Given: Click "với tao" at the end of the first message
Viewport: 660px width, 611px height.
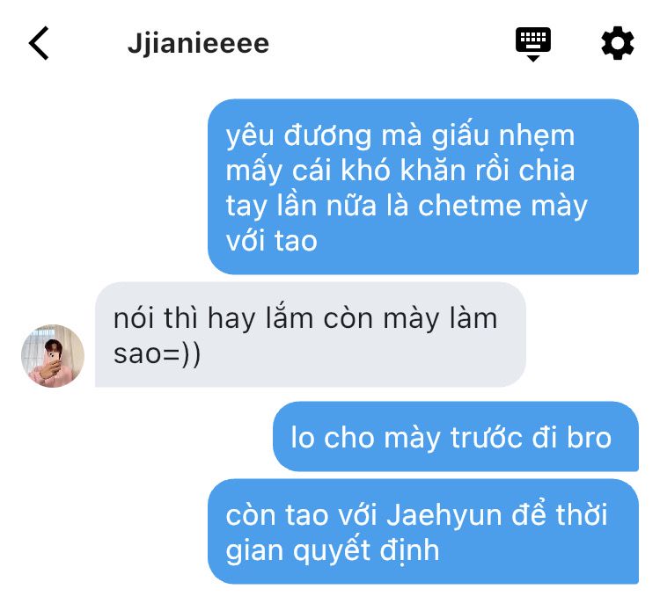Looking at the screenshot, I should (x=272, y=242).
